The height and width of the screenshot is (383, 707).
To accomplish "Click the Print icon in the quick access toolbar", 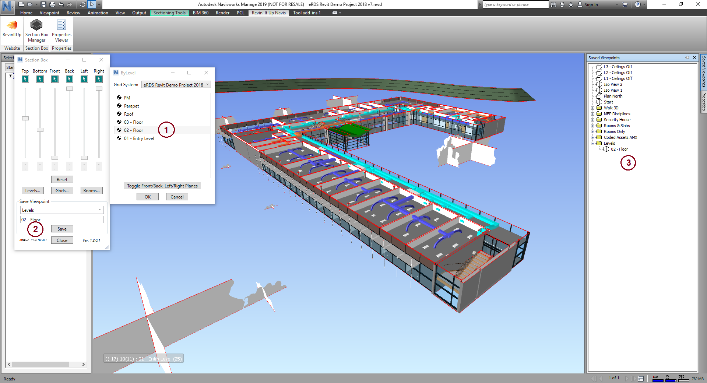I will pos(52,4).
